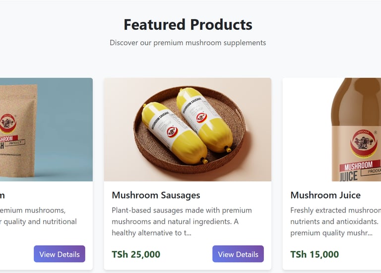381x273 pixels.
Task: Open the Mushroom Juice product title
Action: click(x=325, y=195)
